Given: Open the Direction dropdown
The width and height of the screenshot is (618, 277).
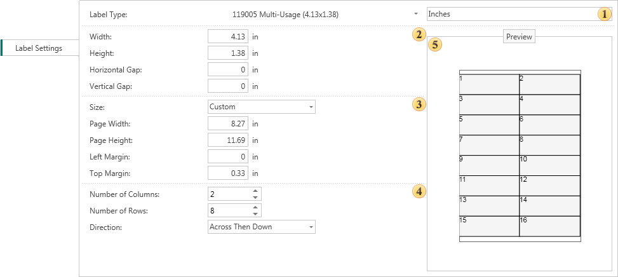Looking at the screenshot, I should click(311, 227).
